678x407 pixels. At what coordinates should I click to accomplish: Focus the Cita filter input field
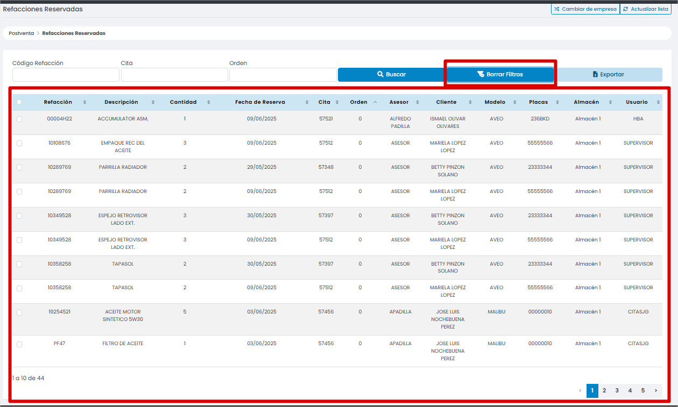click(x=174, y=75)
